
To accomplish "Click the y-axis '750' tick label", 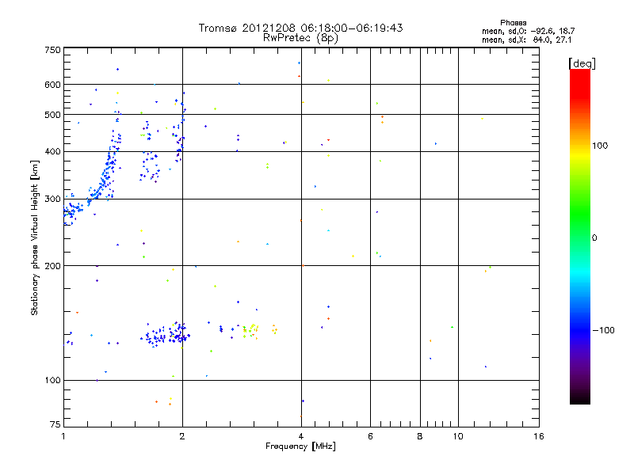I will [52, 50].
